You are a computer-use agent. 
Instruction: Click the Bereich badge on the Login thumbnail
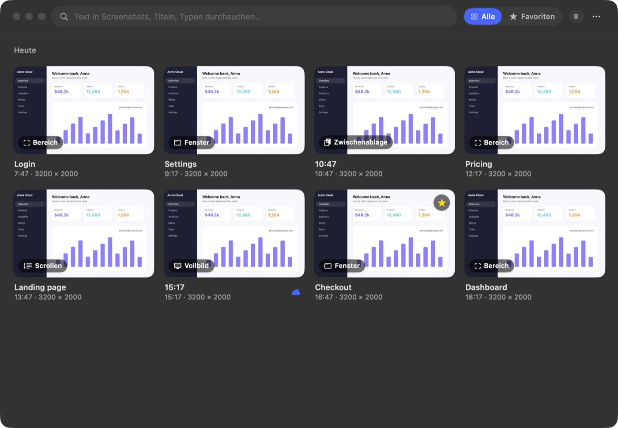41,142
